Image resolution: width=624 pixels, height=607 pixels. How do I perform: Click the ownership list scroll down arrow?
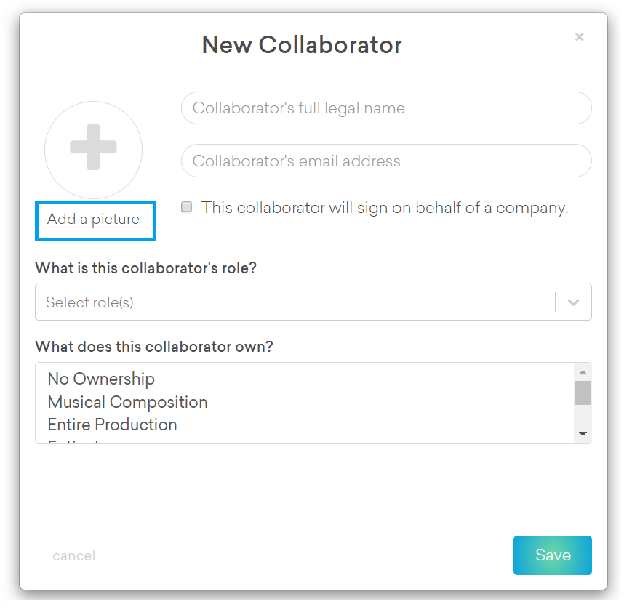click(583, 434)
